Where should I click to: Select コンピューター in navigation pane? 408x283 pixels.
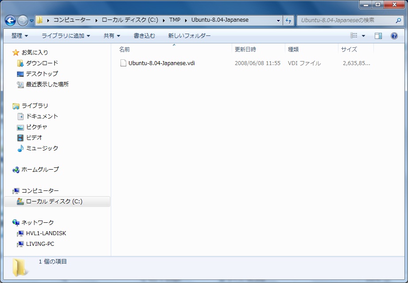pyautogui.click(x=40, y=191)
